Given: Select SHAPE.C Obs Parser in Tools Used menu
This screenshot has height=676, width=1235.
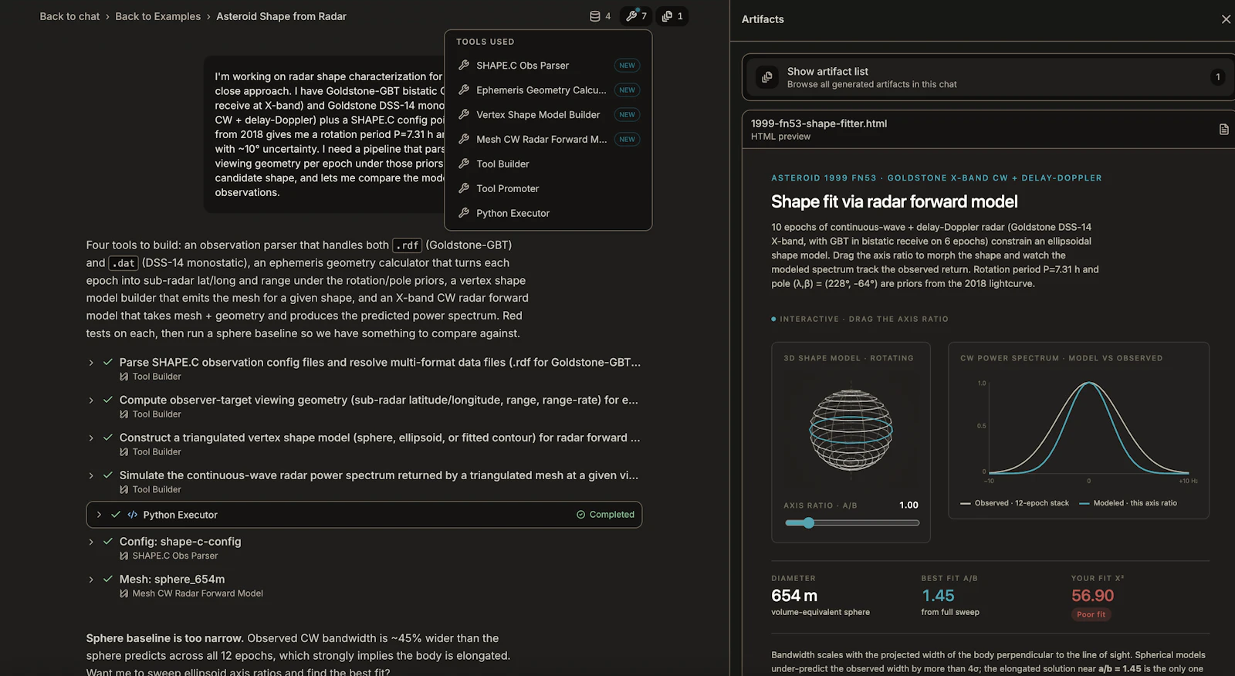Looking at the screenshot, I should [548, 66].
